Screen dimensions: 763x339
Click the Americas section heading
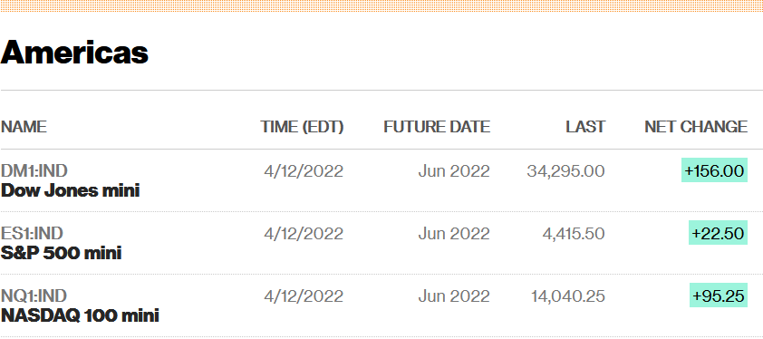coord(74,52)
